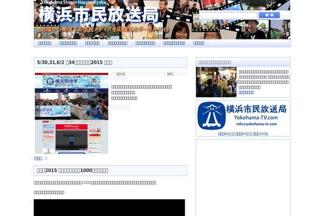
Task: Click the Yokohama-TV.com banner text
Action: 256,118
